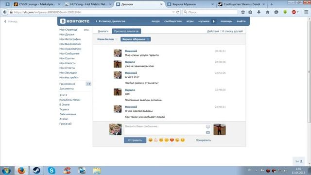This screenshot has width=311, height=175.
Task: Open Мои Видеозаписи in sidebar
Action: [70, 44]
